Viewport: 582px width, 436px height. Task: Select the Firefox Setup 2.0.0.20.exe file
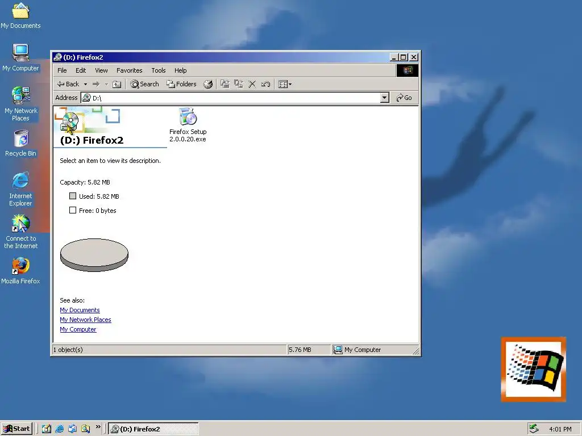point(188,125)
